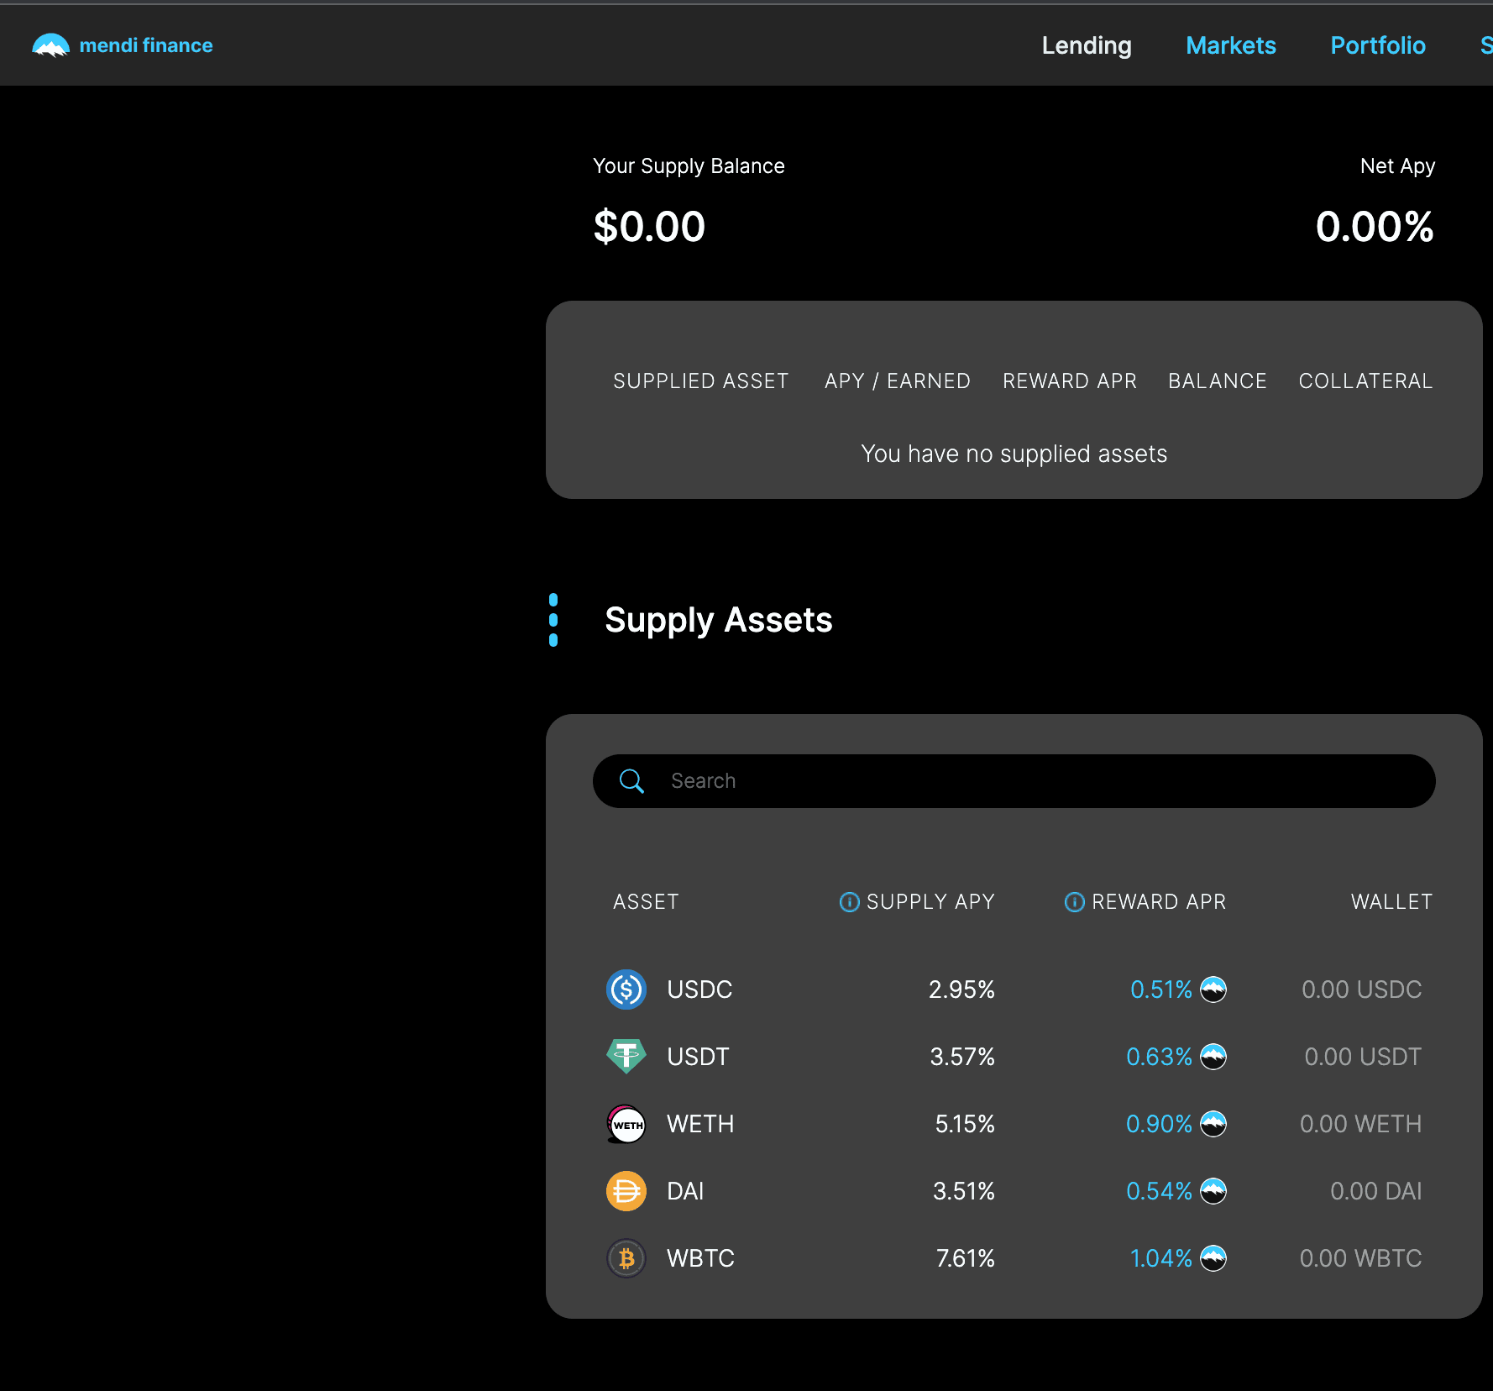The image size is (1493, 1391).
Task: Click the Mendi reward icon in WBTC row
Action: click(x=1213, y=1258)
